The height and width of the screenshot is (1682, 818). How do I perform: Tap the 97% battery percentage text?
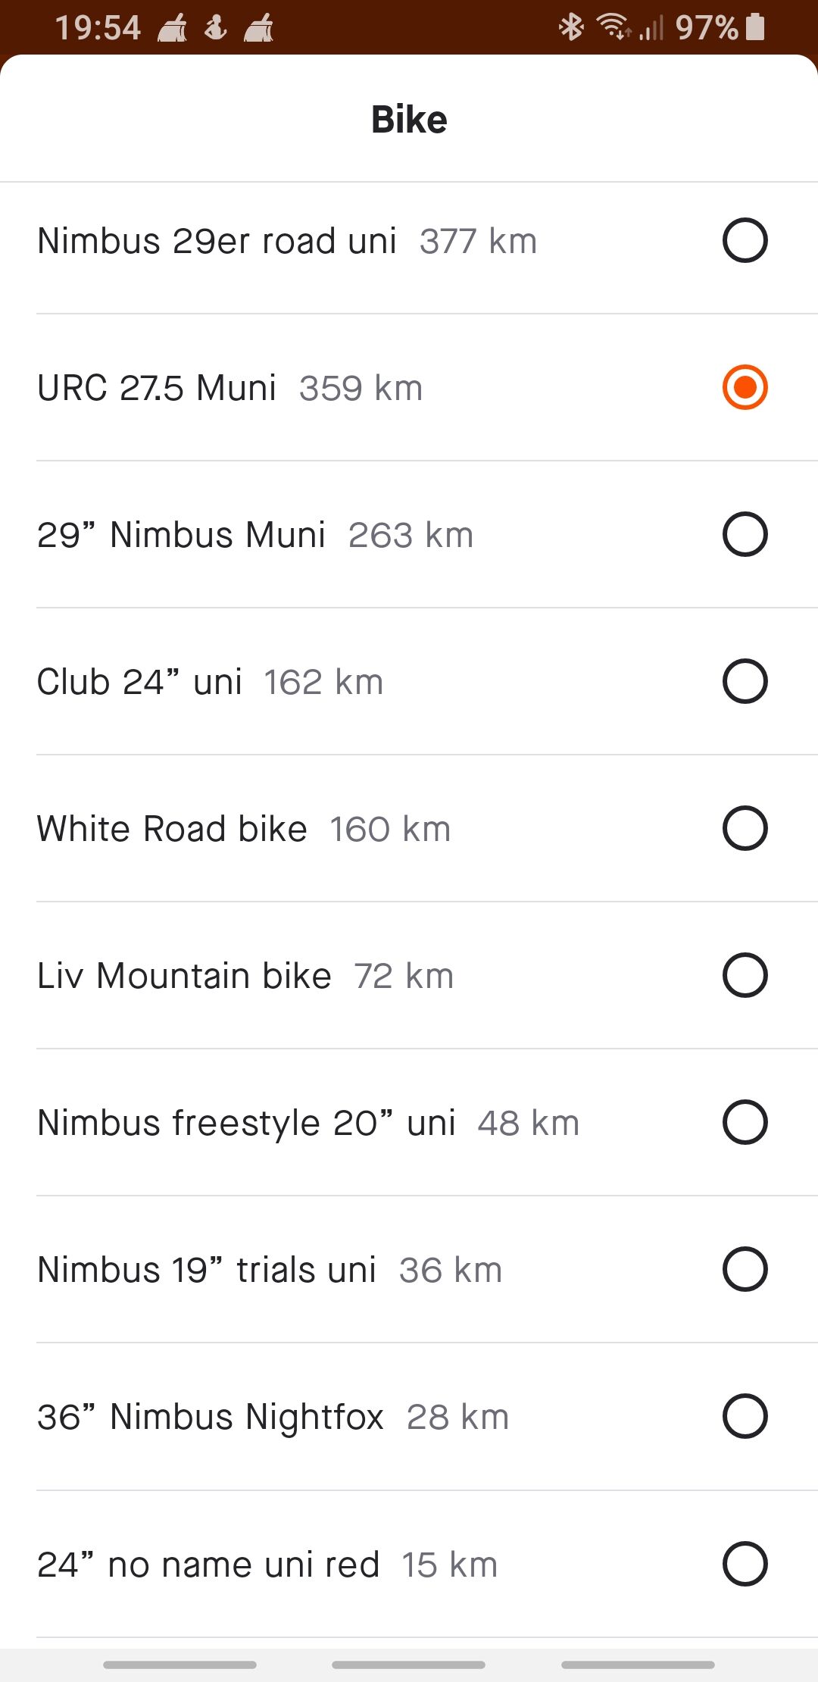(706, 28)
